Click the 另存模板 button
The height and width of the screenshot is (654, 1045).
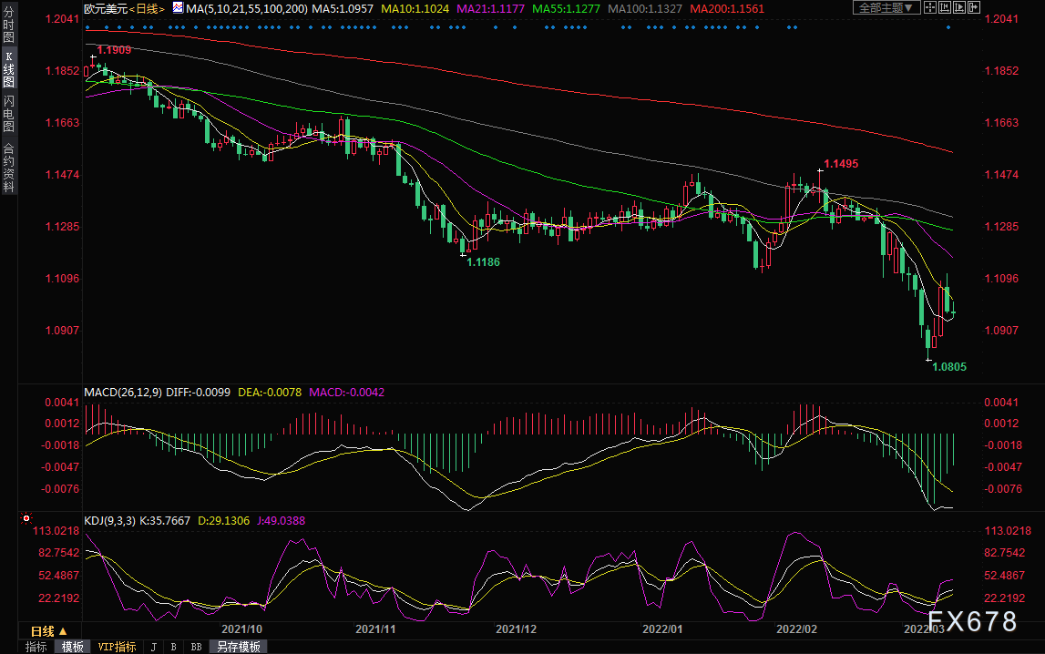(238, 647)
